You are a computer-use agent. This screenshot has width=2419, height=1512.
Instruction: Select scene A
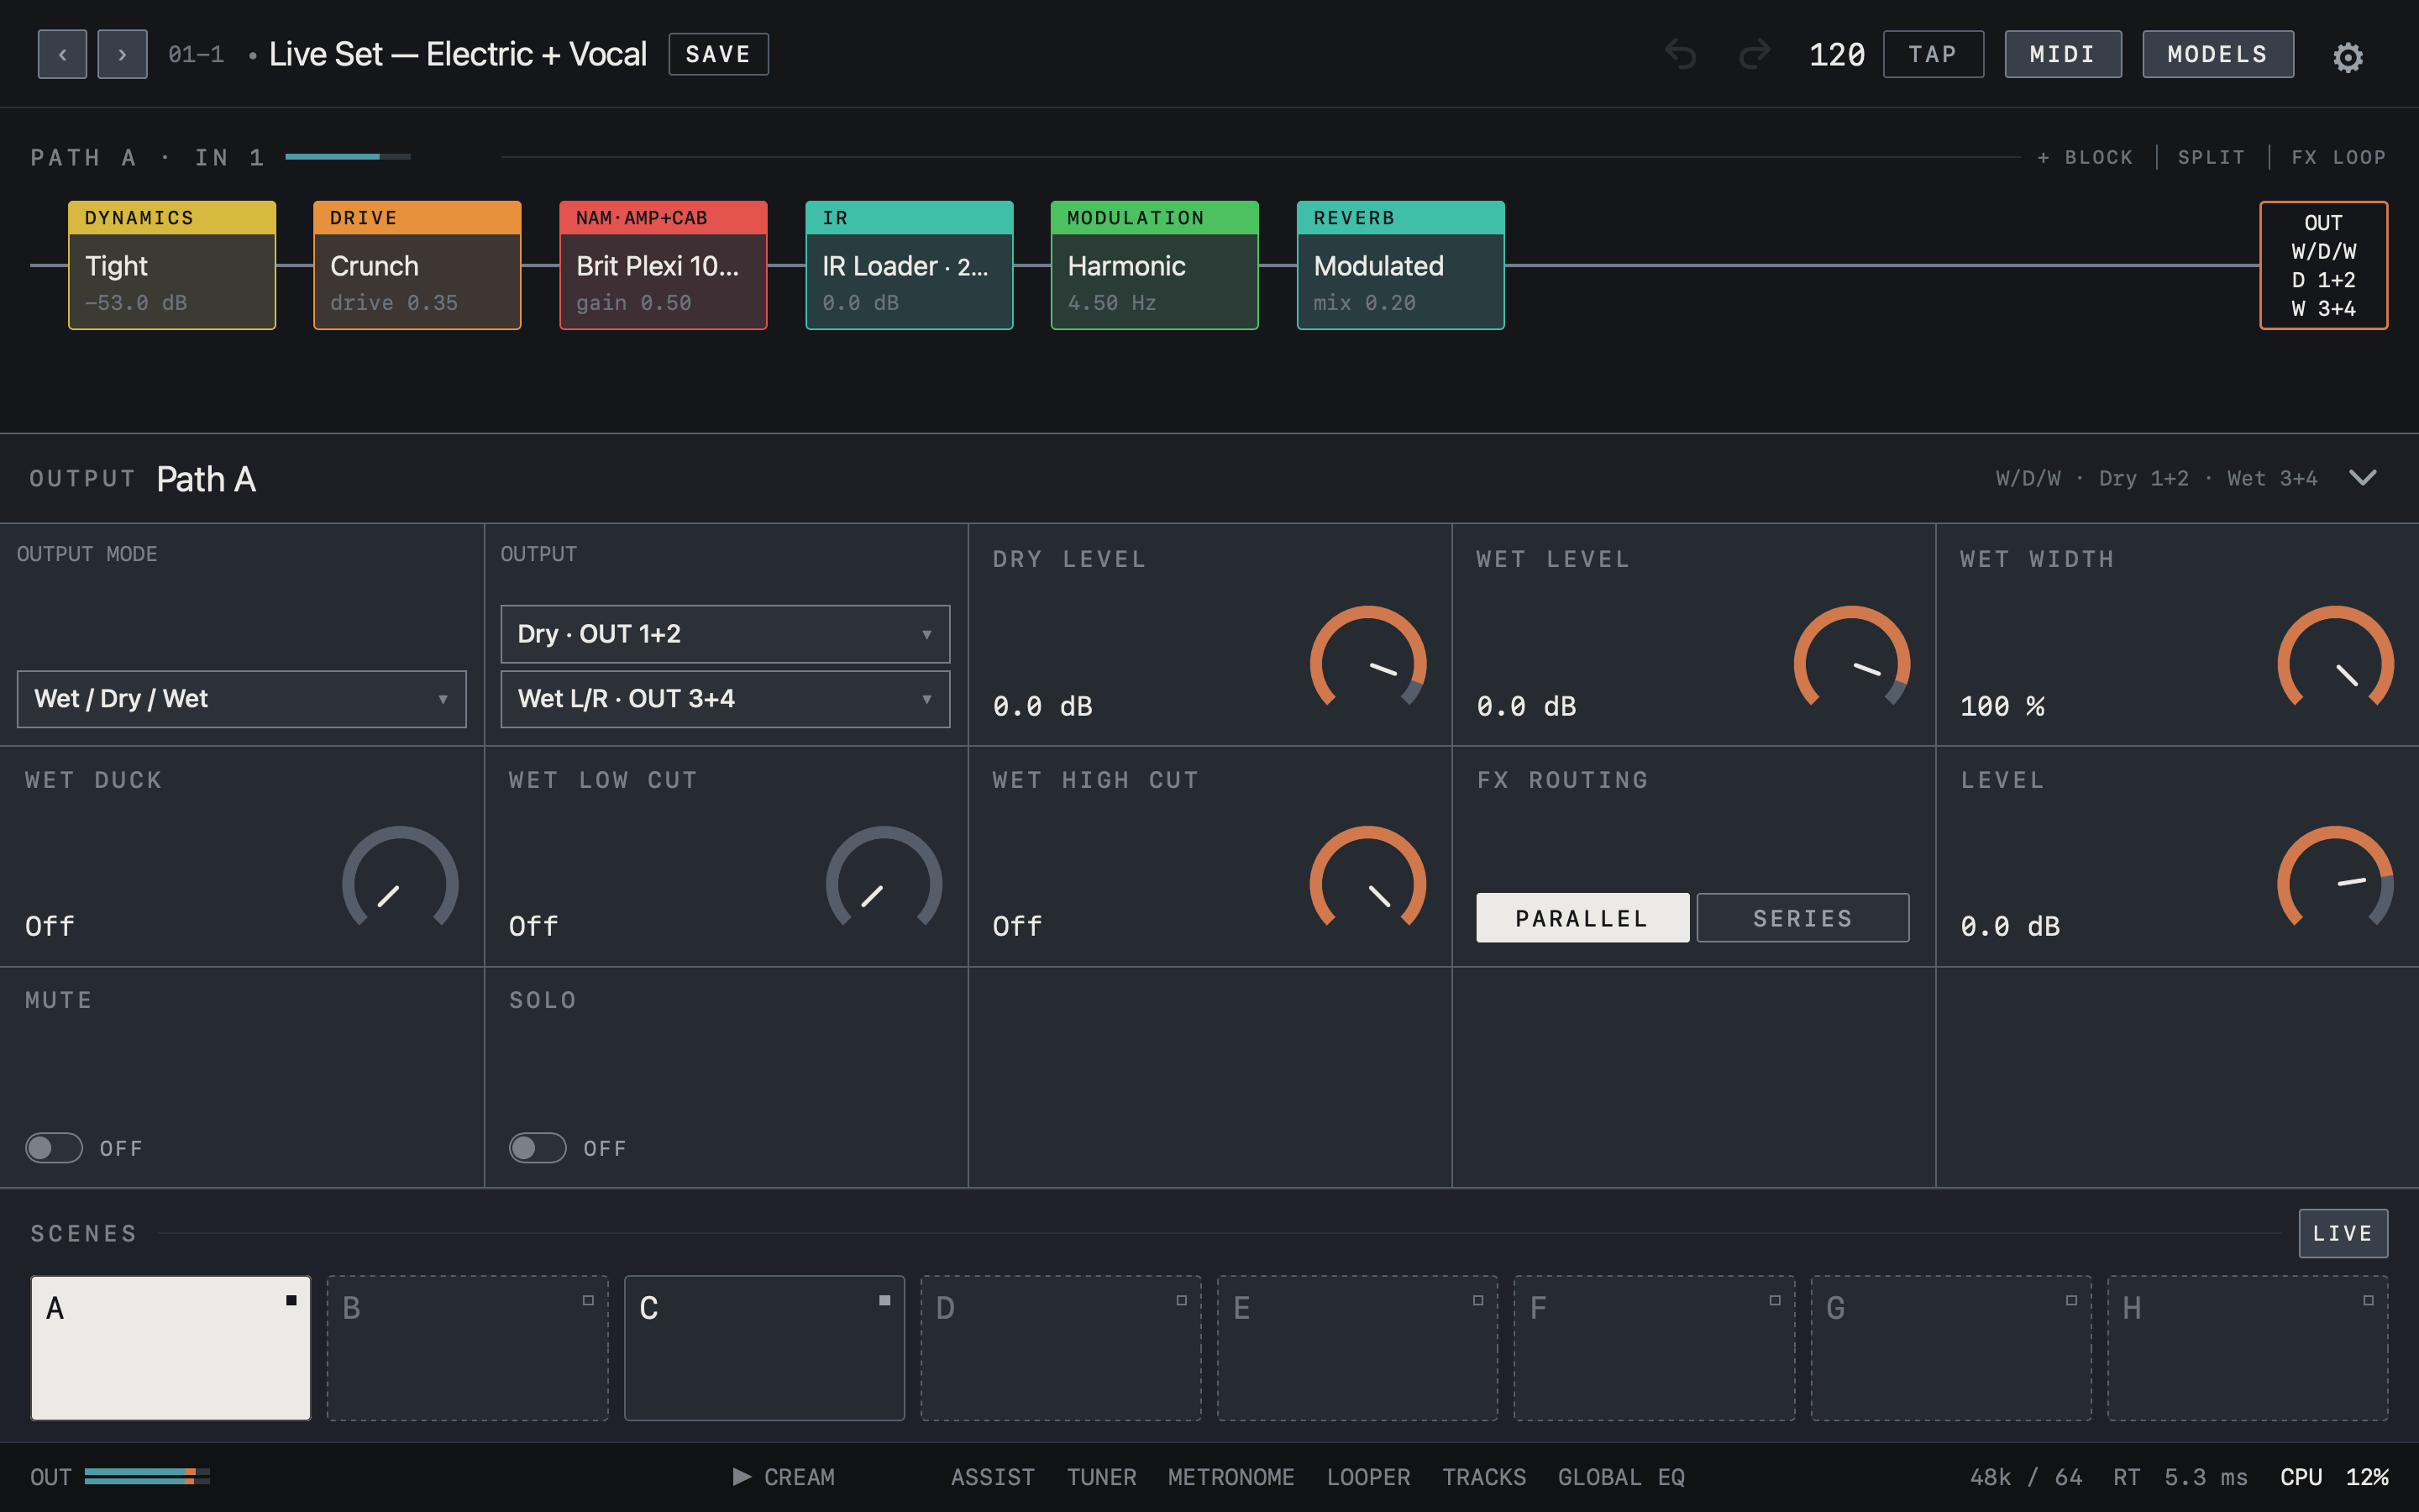[x=171, y=1347]
